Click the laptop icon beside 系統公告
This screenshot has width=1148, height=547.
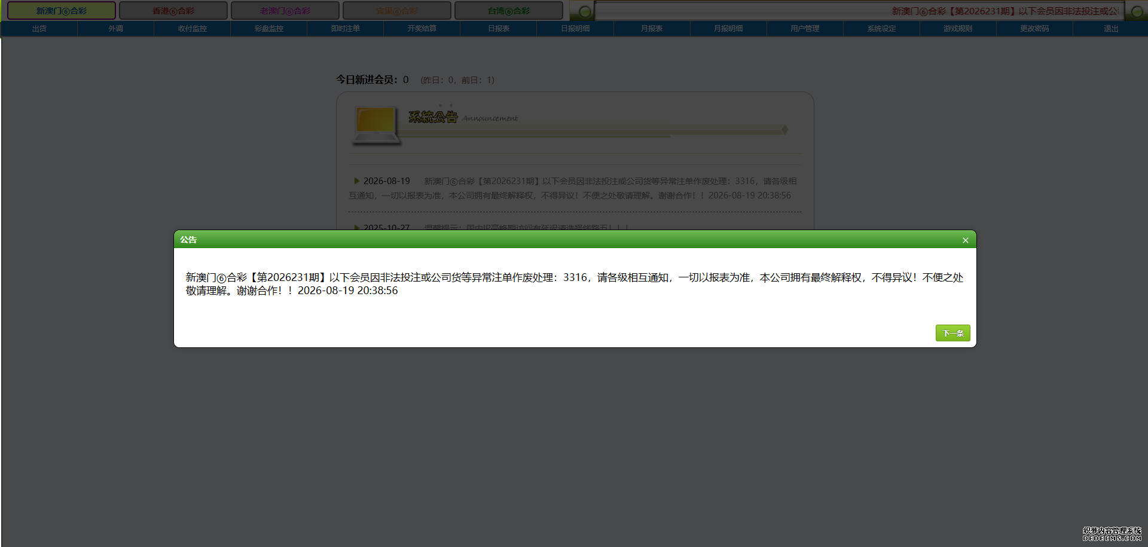[376, 126]
